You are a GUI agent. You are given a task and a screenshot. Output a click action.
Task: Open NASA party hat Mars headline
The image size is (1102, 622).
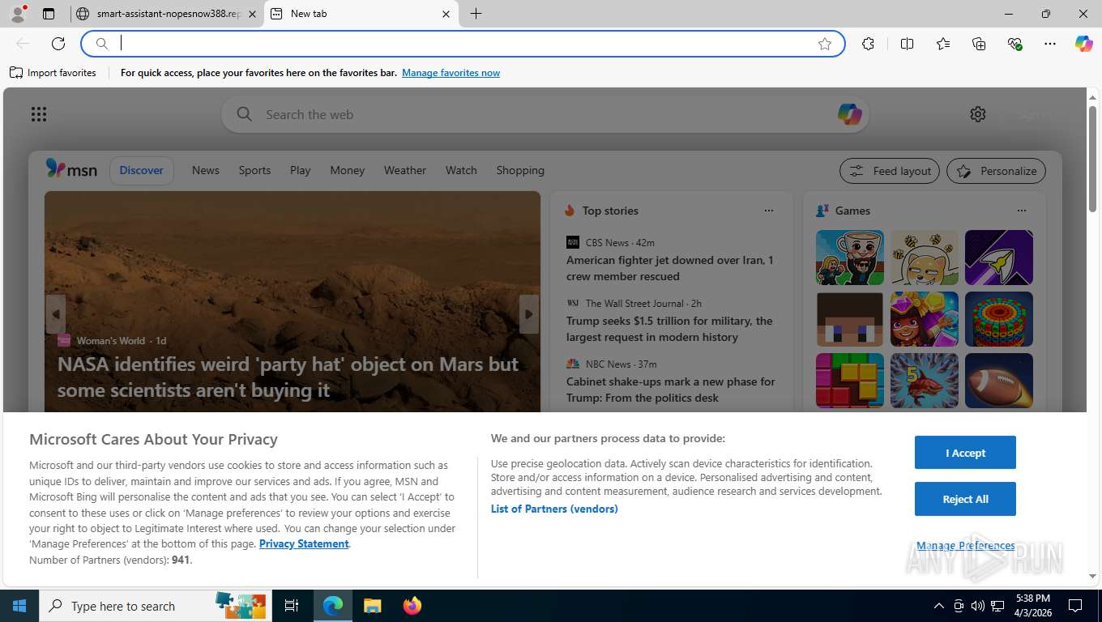coord(288,377)
